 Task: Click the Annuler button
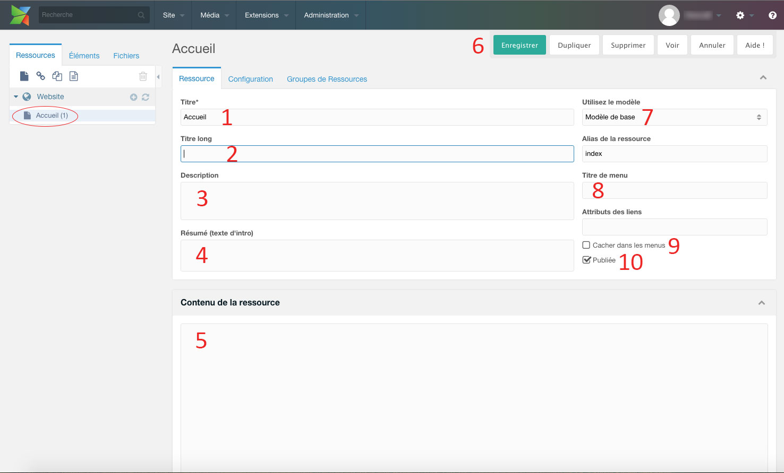[712, 45]
